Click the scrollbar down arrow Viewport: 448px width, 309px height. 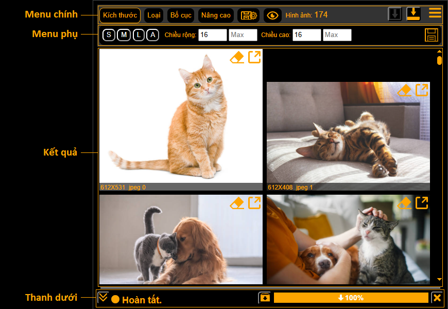tap(439, 280)
